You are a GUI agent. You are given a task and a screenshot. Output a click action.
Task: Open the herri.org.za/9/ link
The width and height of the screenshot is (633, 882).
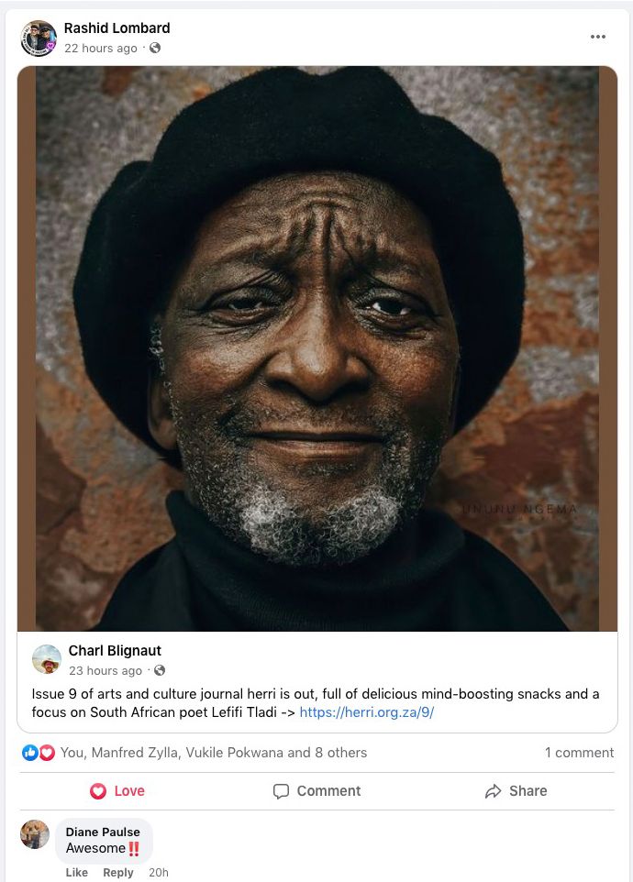coord(366,712)
